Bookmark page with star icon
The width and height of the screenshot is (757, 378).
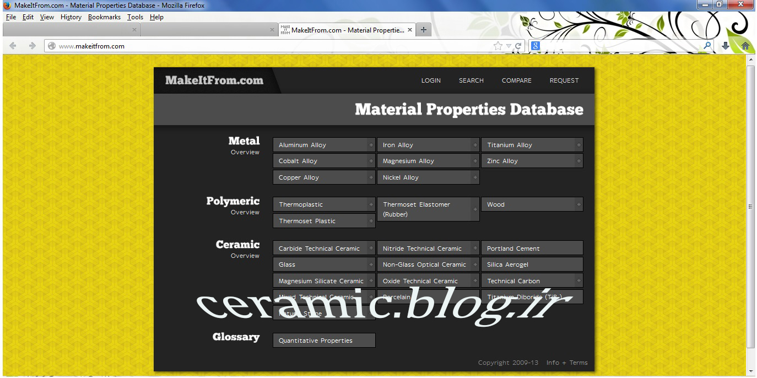(499, 46)
